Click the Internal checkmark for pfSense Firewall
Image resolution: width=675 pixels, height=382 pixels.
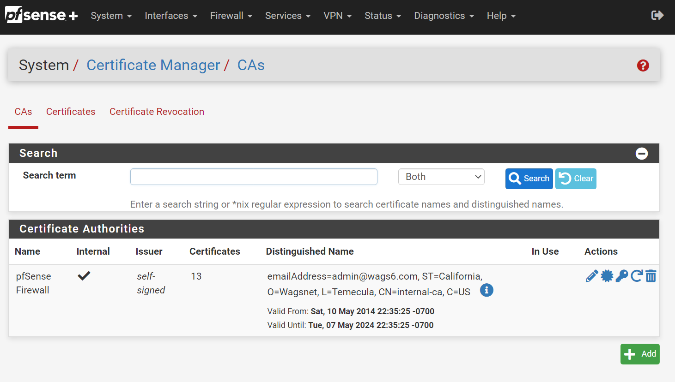(84, 276)
